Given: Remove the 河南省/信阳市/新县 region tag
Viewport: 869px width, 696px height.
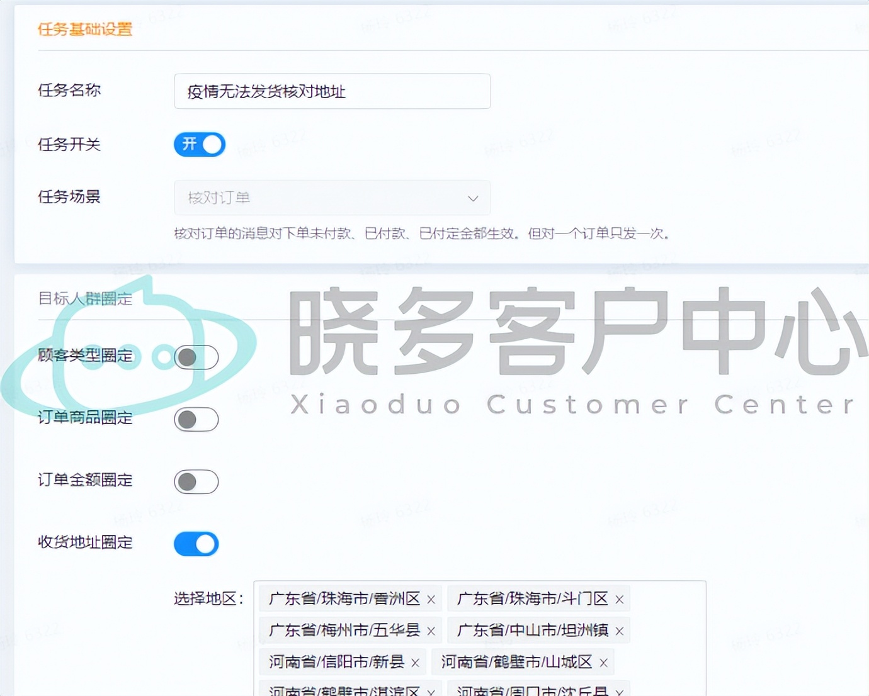Looking at the screenshot, I should (415, 663).
